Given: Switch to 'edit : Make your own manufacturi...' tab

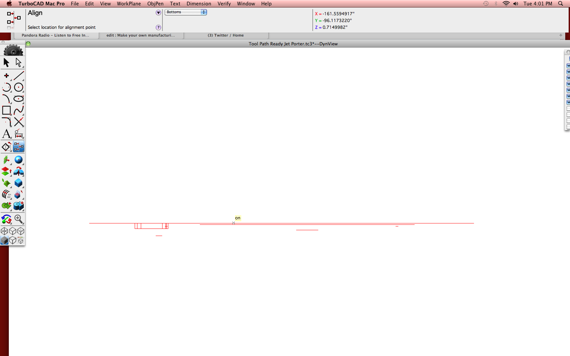Looking at the screenshot, I should pyautogui.click(x=141, y=35).
